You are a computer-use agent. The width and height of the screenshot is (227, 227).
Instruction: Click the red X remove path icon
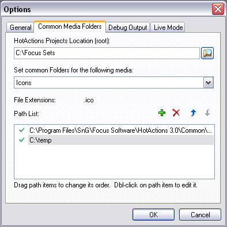[x=176, y=113]
